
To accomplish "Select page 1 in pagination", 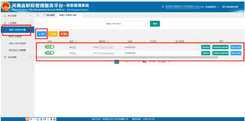I will click(x=117, y=62).
